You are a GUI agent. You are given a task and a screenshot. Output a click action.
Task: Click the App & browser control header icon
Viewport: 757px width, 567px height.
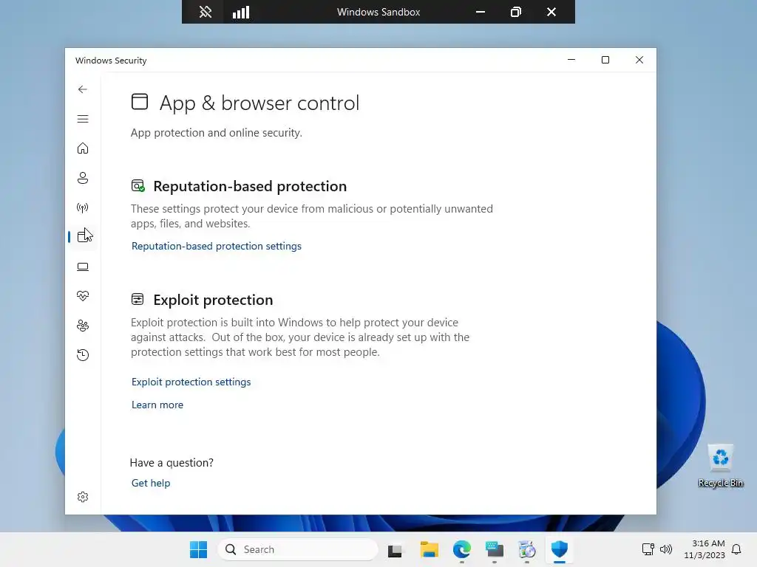(140, 102)
